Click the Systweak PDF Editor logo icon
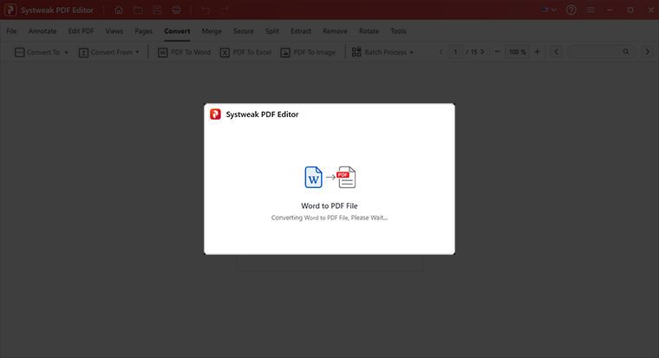 (x=10, y=10)
